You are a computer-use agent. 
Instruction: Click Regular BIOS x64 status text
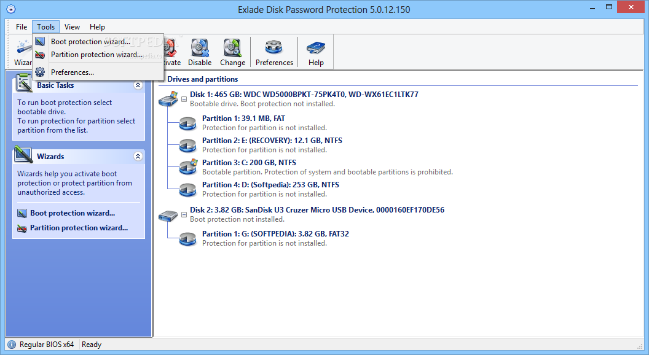(46, 344)
